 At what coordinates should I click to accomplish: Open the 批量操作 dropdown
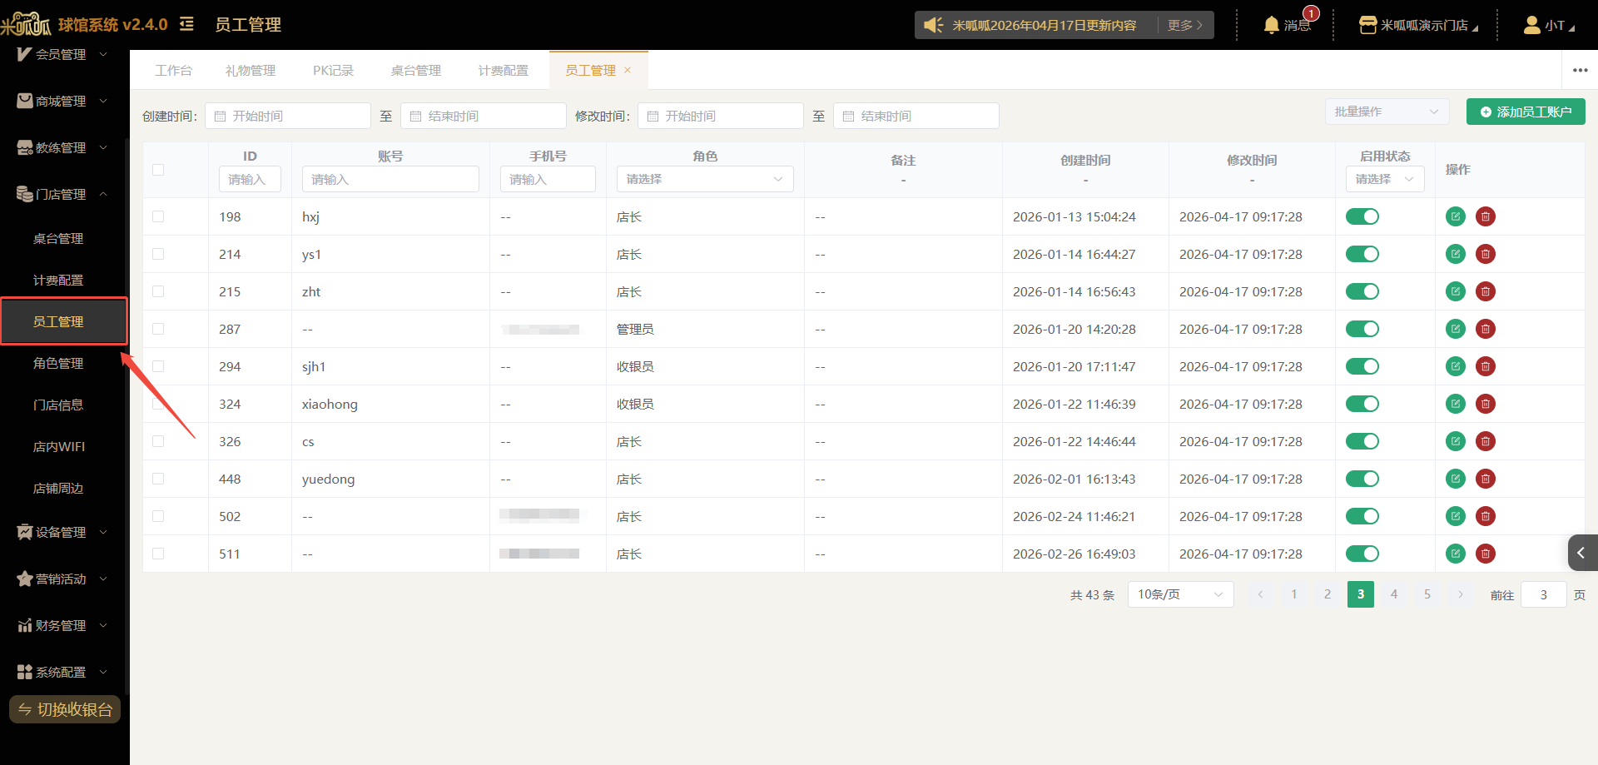pos(1387,112)
